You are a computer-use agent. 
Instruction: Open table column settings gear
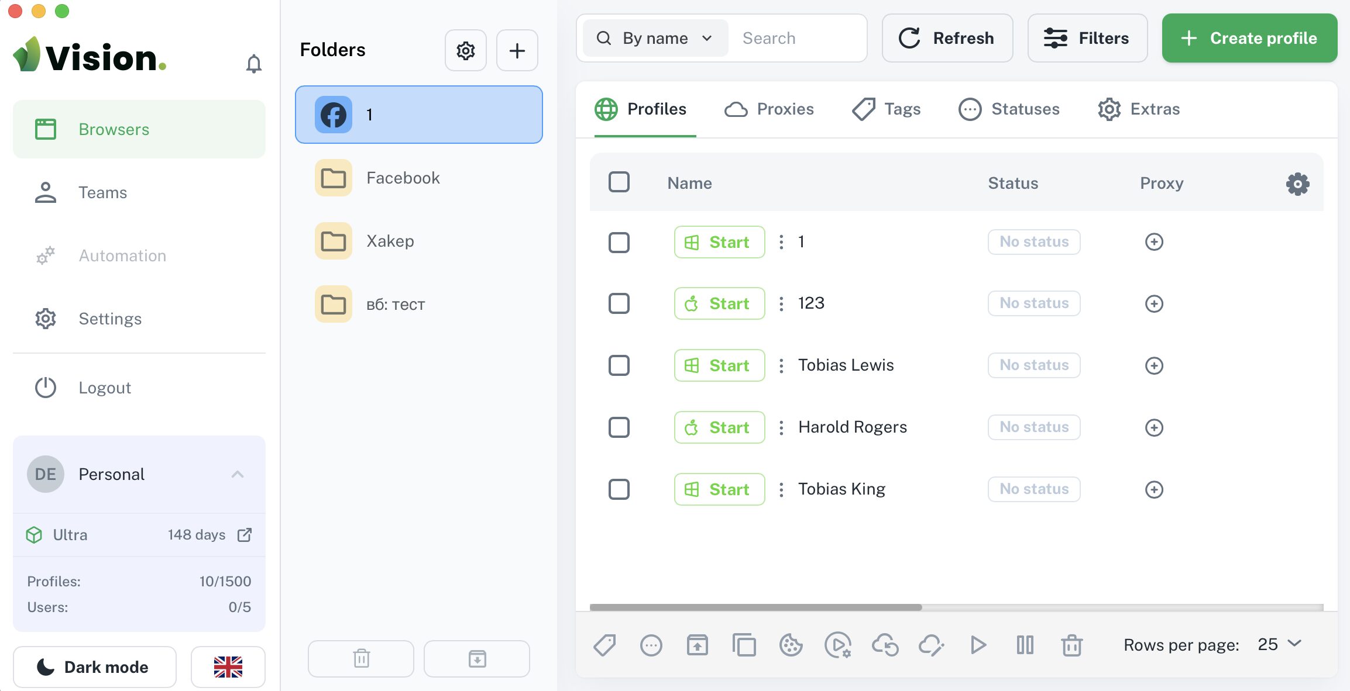[x=1297, y=184]
